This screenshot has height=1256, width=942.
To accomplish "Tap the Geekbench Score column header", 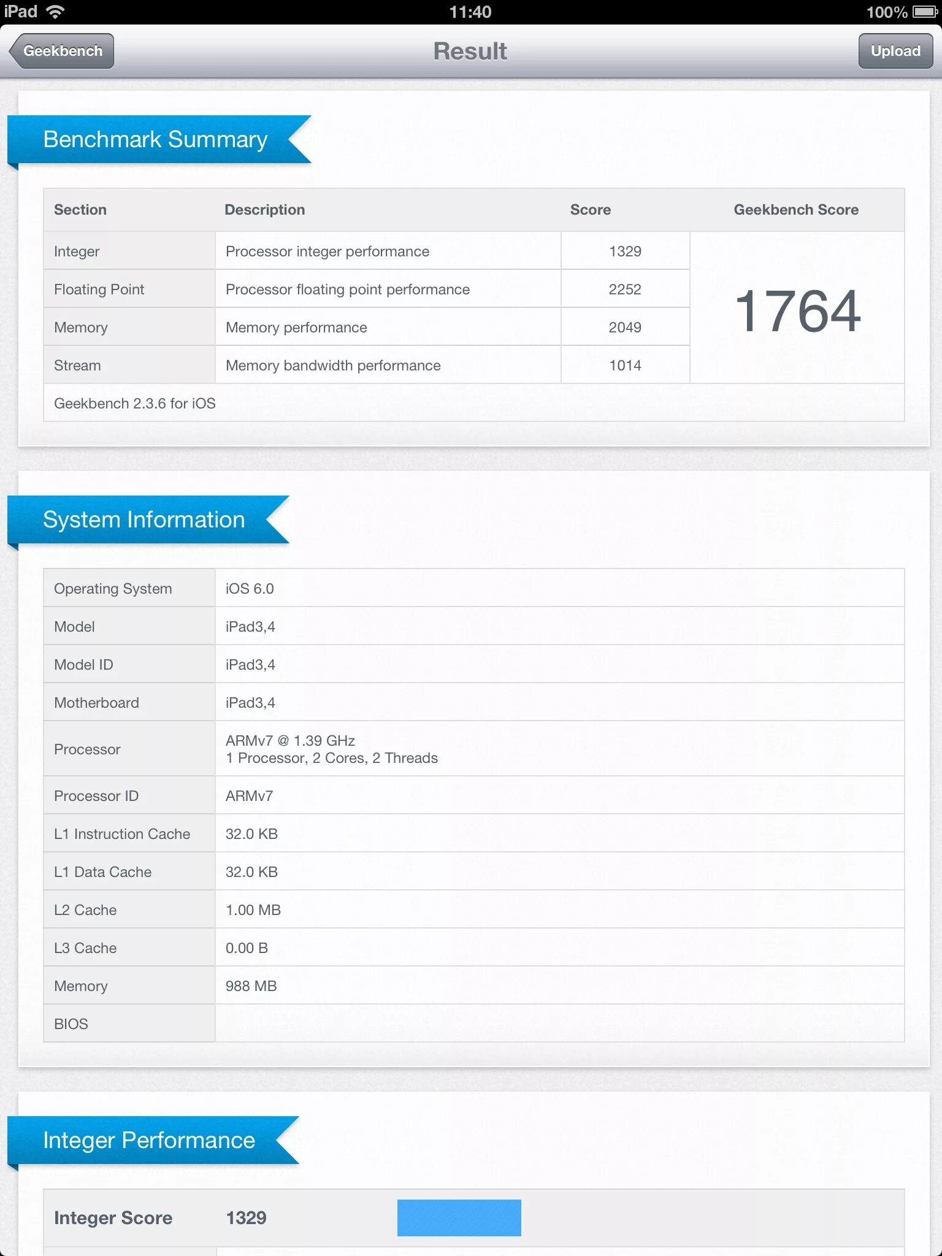I will [x=796, y=210].
